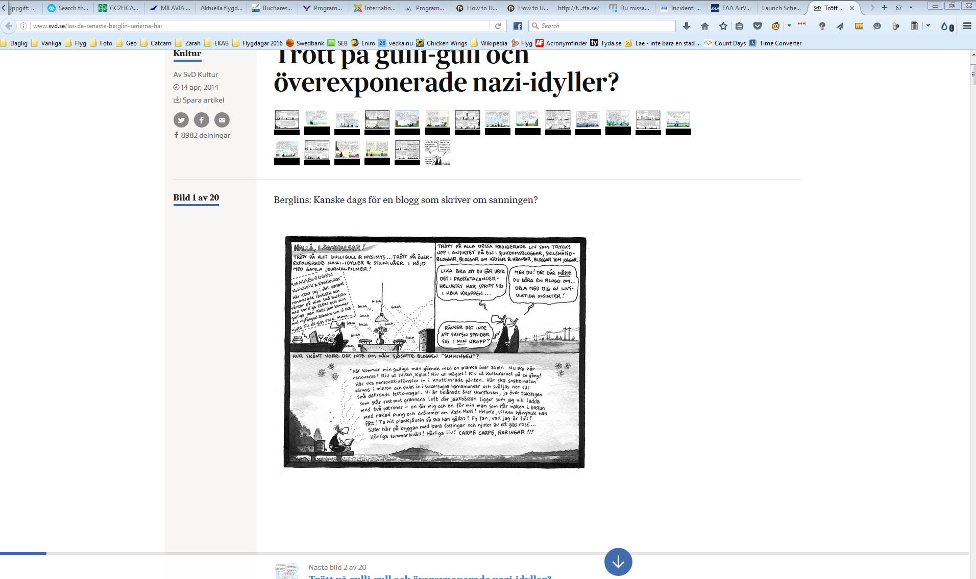Open the Daglig bookmarks folder
This screenshot has height=579, width=976.
coord(14,43)
